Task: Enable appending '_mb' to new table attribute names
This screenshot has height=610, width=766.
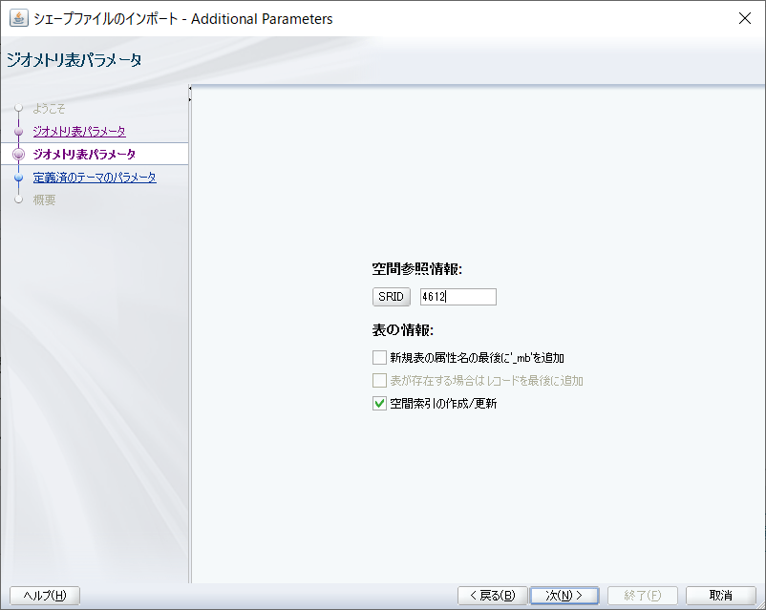Action: [379, 357]
